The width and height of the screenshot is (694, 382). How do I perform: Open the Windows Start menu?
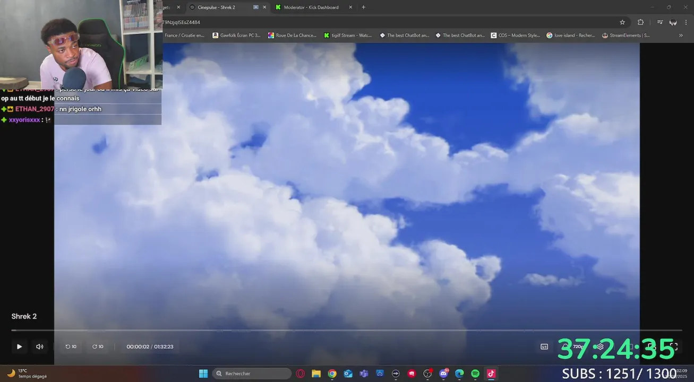[203, 374]
